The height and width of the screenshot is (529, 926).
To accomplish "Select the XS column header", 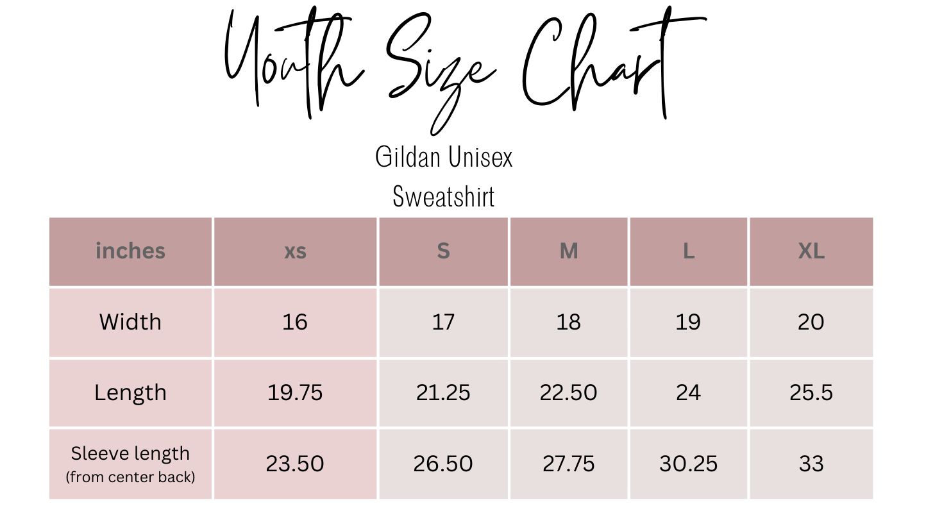I will pyautogui.click(x=295, y=251).
